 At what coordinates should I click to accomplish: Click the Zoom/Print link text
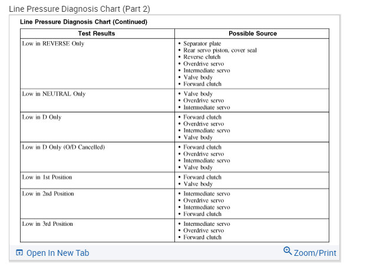click(x=315, y=253)
